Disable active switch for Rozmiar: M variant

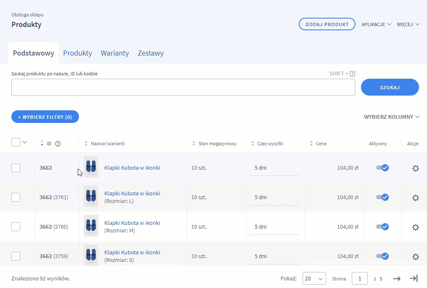(382, 227)
